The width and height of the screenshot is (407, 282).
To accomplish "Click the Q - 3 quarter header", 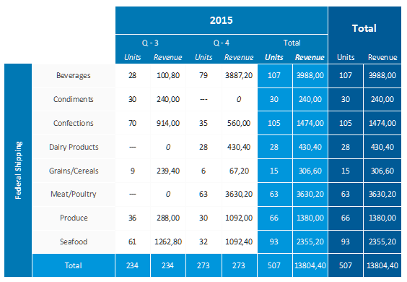I will point(150,43).
